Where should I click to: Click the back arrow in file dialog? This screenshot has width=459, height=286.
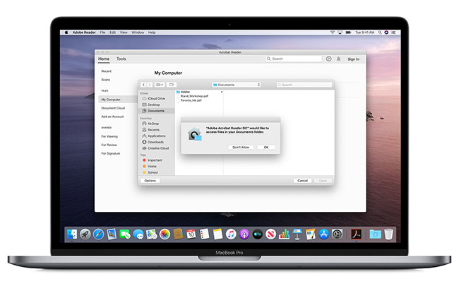coord(144,85)
